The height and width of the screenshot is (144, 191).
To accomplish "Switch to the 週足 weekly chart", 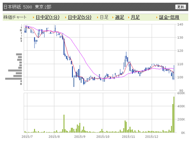I will [119, 17].
